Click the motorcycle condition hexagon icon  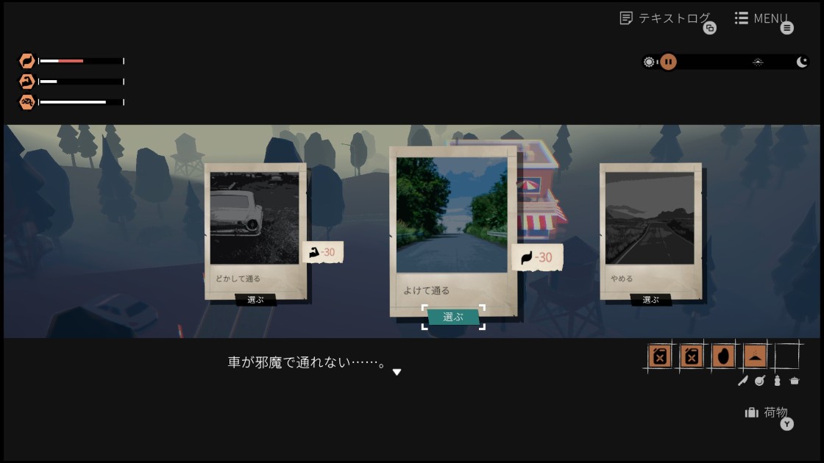(x=26, y=102)
